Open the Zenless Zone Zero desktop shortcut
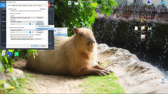 (143, 30)
